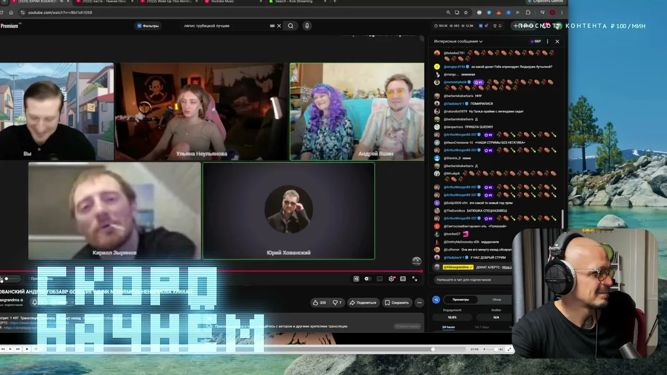Image resolution: width=667 pixels, height=375 pixels.
Task: Open a new browser tab
Action: click(335, 2)
